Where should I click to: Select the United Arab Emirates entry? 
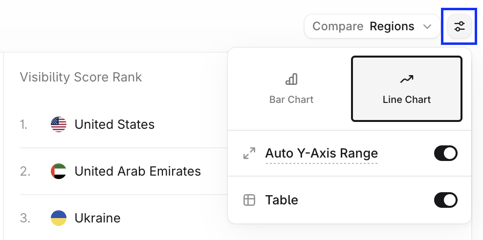(x=122, y=171)
